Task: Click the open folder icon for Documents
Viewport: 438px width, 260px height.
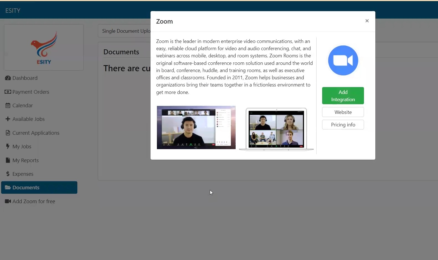Action: click(x=8, y=187)
